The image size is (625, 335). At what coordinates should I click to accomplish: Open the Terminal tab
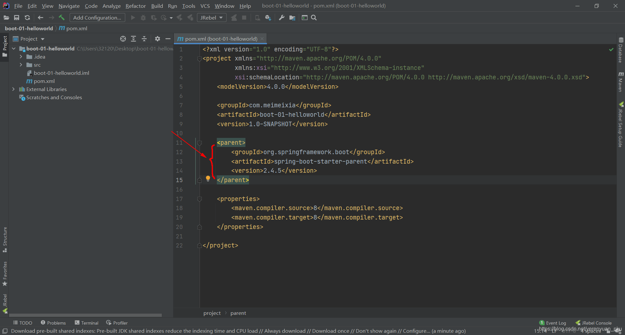pos(86,323)
